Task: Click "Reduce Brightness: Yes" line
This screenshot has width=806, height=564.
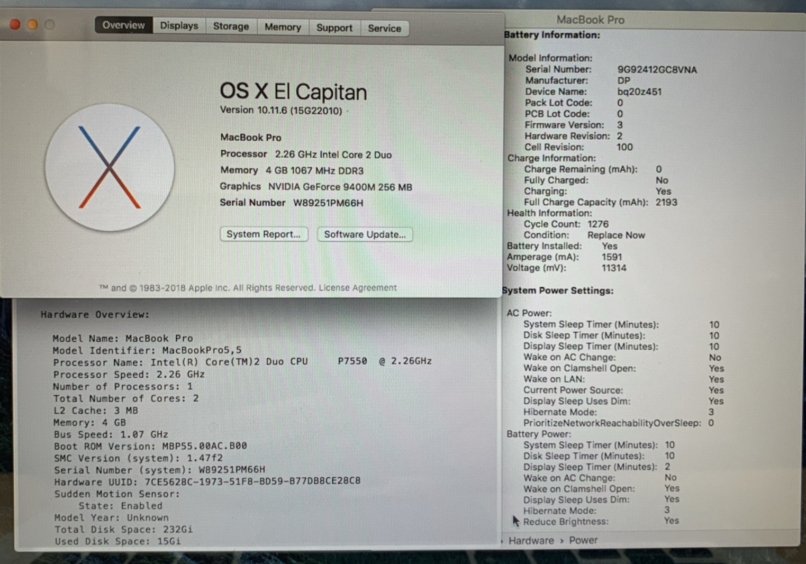Action: pos(601,521)
